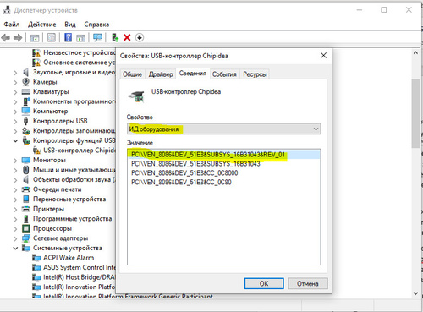Collapse the Системные устройства node
423x312 pixels.
pos(15,248)
